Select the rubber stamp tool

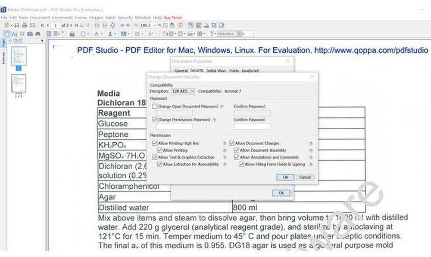(110, 34)
